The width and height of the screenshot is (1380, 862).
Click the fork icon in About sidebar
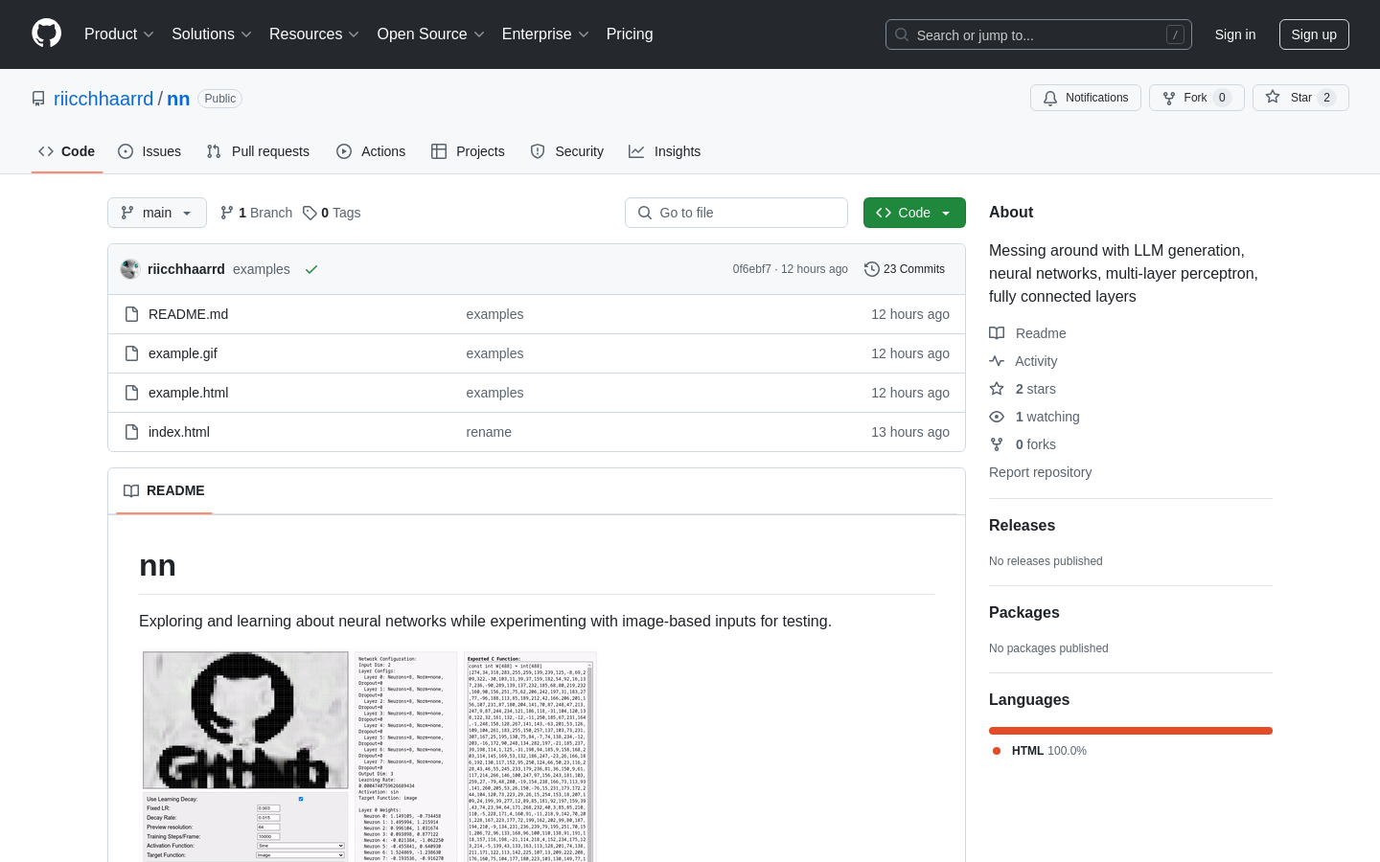(x=997, y=444)
